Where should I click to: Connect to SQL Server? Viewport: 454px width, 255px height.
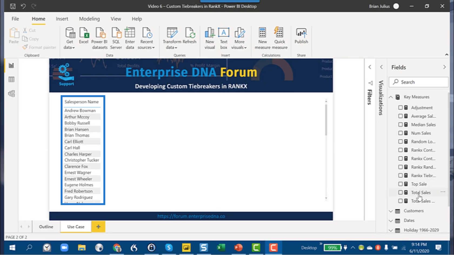pyautogui.click(x=116, y=38)
